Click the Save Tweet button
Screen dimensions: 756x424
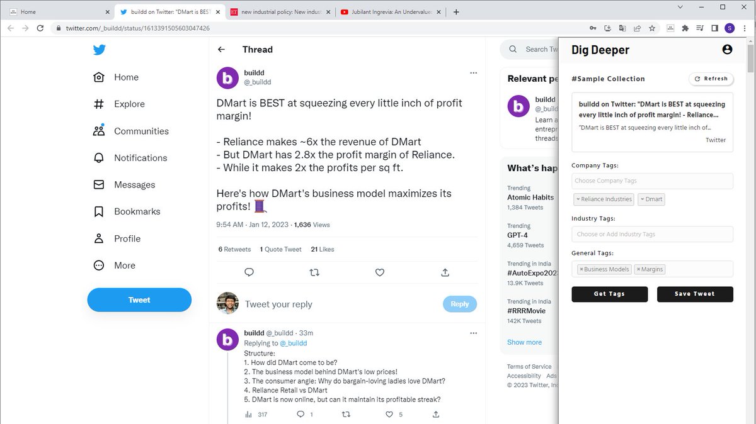695,294
